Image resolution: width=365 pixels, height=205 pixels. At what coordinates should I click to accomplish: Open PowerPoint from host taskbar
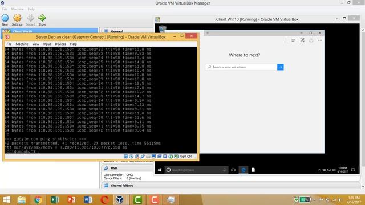[72, 200]
